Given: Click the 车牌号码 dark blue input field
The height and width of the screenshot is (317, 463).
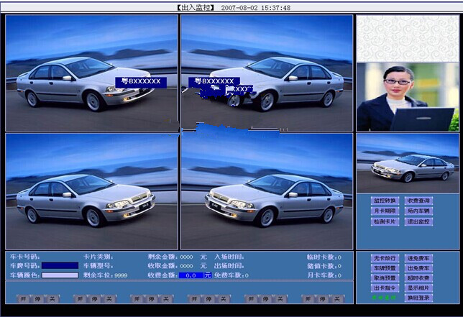Looking at the screenshot, I should pyautogui.click(x=60, y=265).
